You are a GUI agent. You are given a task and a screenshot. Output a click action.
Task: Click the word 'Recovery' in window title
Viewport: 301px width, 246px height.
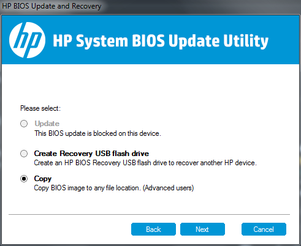86,6
